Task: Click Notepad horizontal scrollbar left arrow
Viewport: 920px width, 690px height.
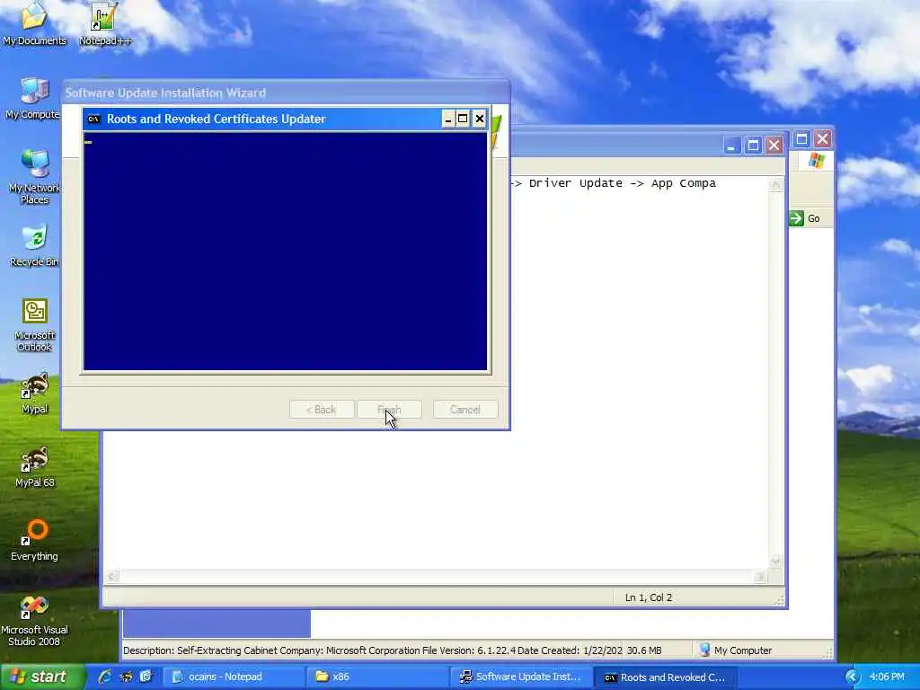Action: click(x=112, y=577)
